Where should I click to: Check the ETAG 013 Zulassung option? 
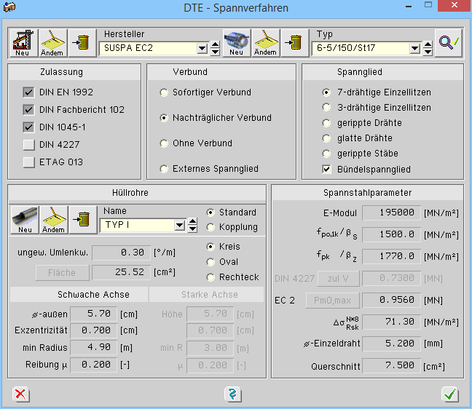pos(29,162)
